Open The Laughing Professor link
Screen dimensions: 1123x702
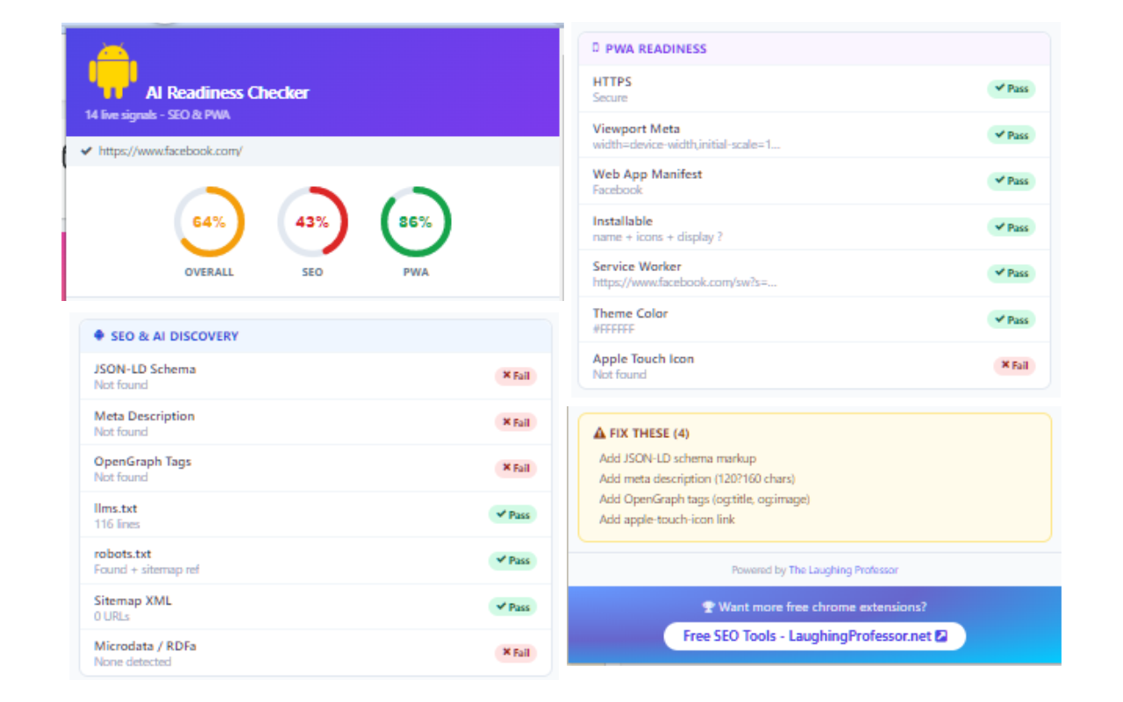[x=843, y=570]
